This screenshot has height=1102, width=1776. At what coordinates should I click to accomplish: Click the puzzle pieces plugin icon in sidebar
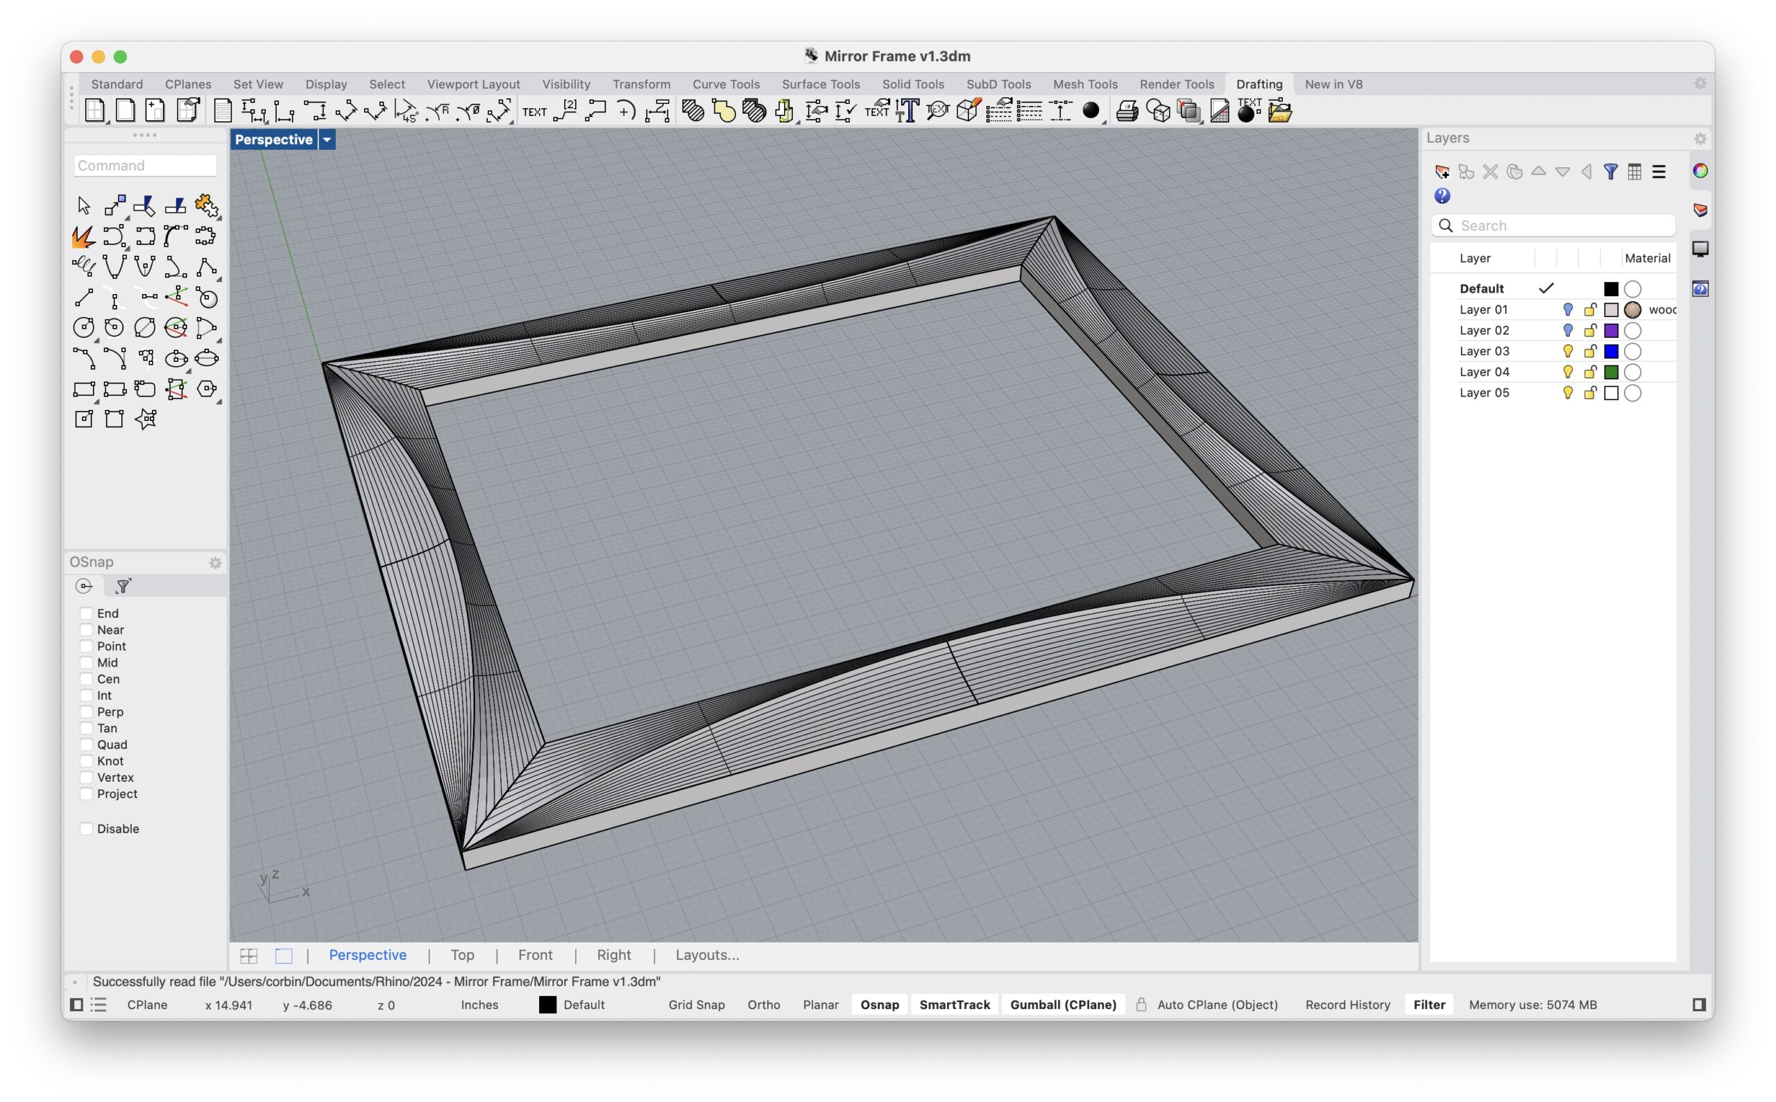click(x=207, y=205)
